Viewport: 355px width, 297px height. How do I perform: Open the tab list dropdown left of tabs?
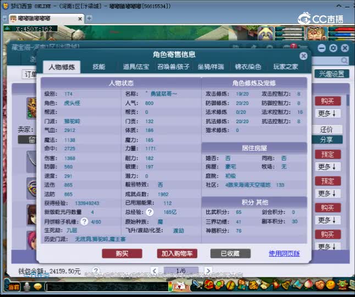click(5, 19)
